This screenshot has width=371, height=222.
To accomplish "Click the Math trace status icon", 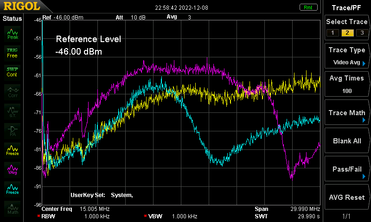I will [x=13, y=209].
